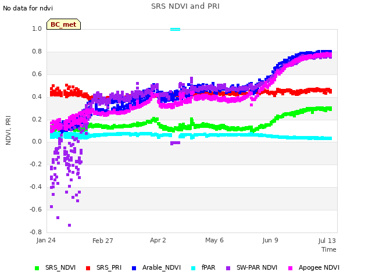Click the 'No data for ndvi' message
The width and height of the screenshot is (372, 279).
(x=28, y=8)
